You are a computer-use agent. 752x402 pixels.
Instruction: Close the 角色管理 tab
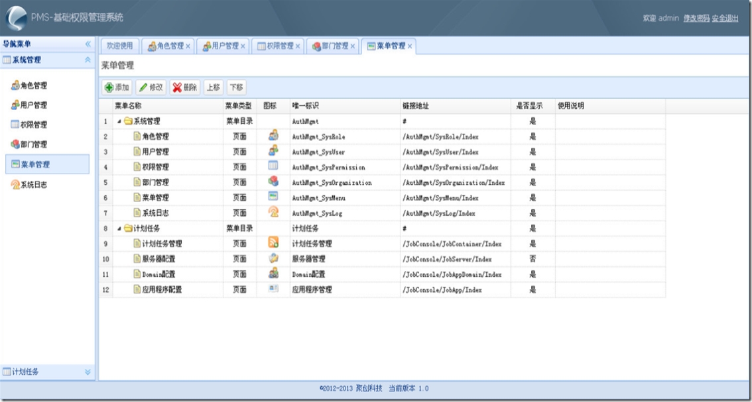[188, 46]
